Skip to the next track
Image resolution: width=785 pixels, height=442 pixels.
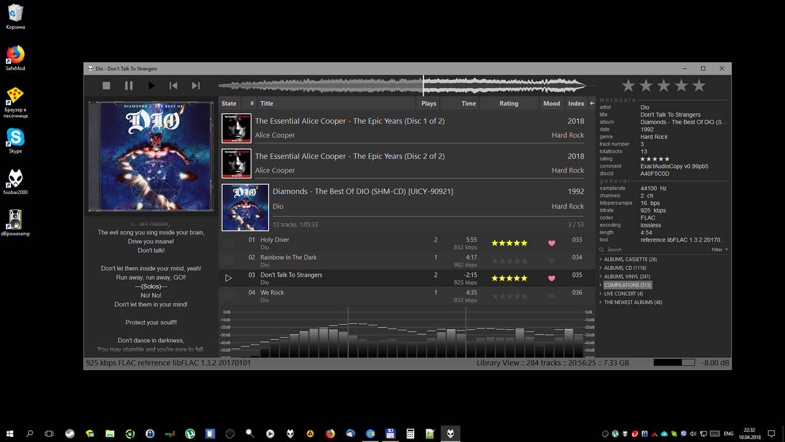pos(196,86)
